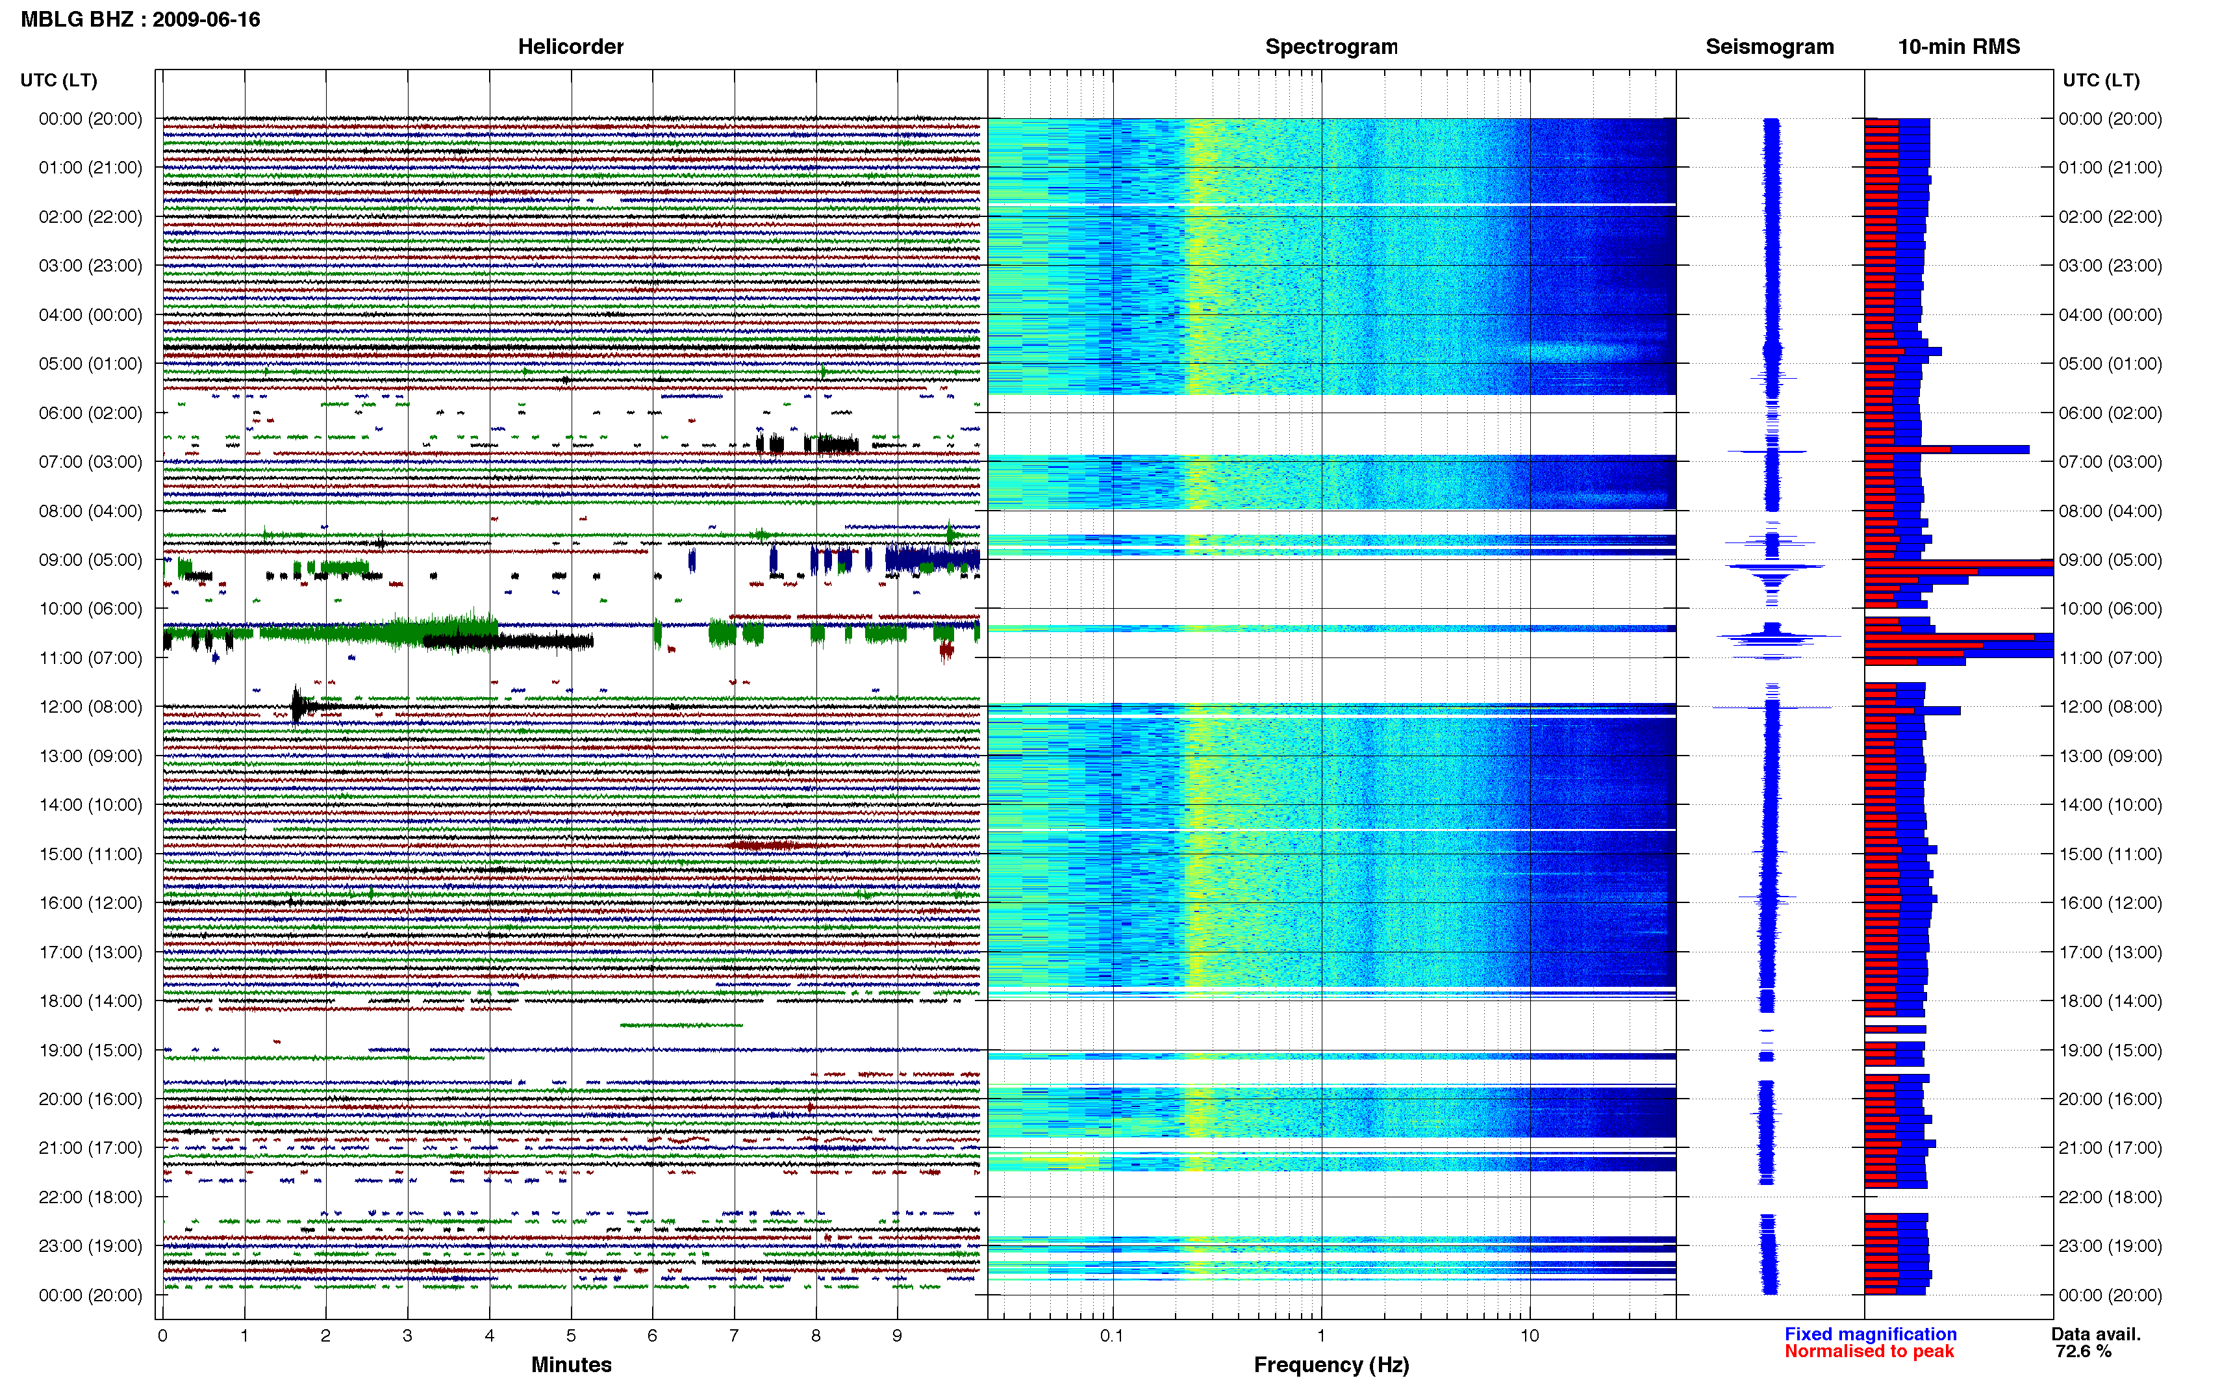This screenshot has width=2220, height=1389.
Task: Click left-axis time label "06:00 (02:00)"
Action: point(91,413)
